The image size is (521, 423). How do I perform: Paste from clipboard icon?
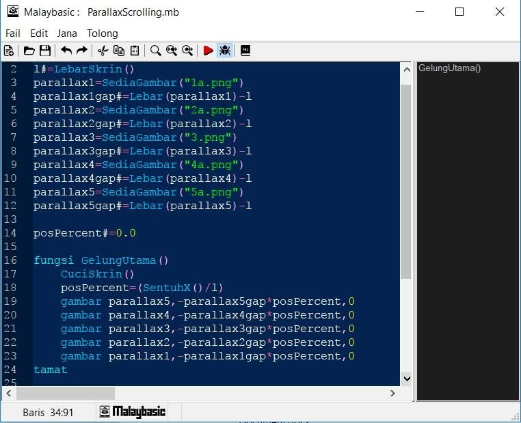click(x=135, y=51)
